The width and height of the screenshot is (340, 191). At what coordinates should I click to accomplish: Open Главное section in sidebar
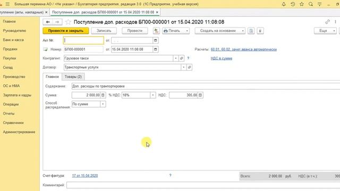coord(10,21)
